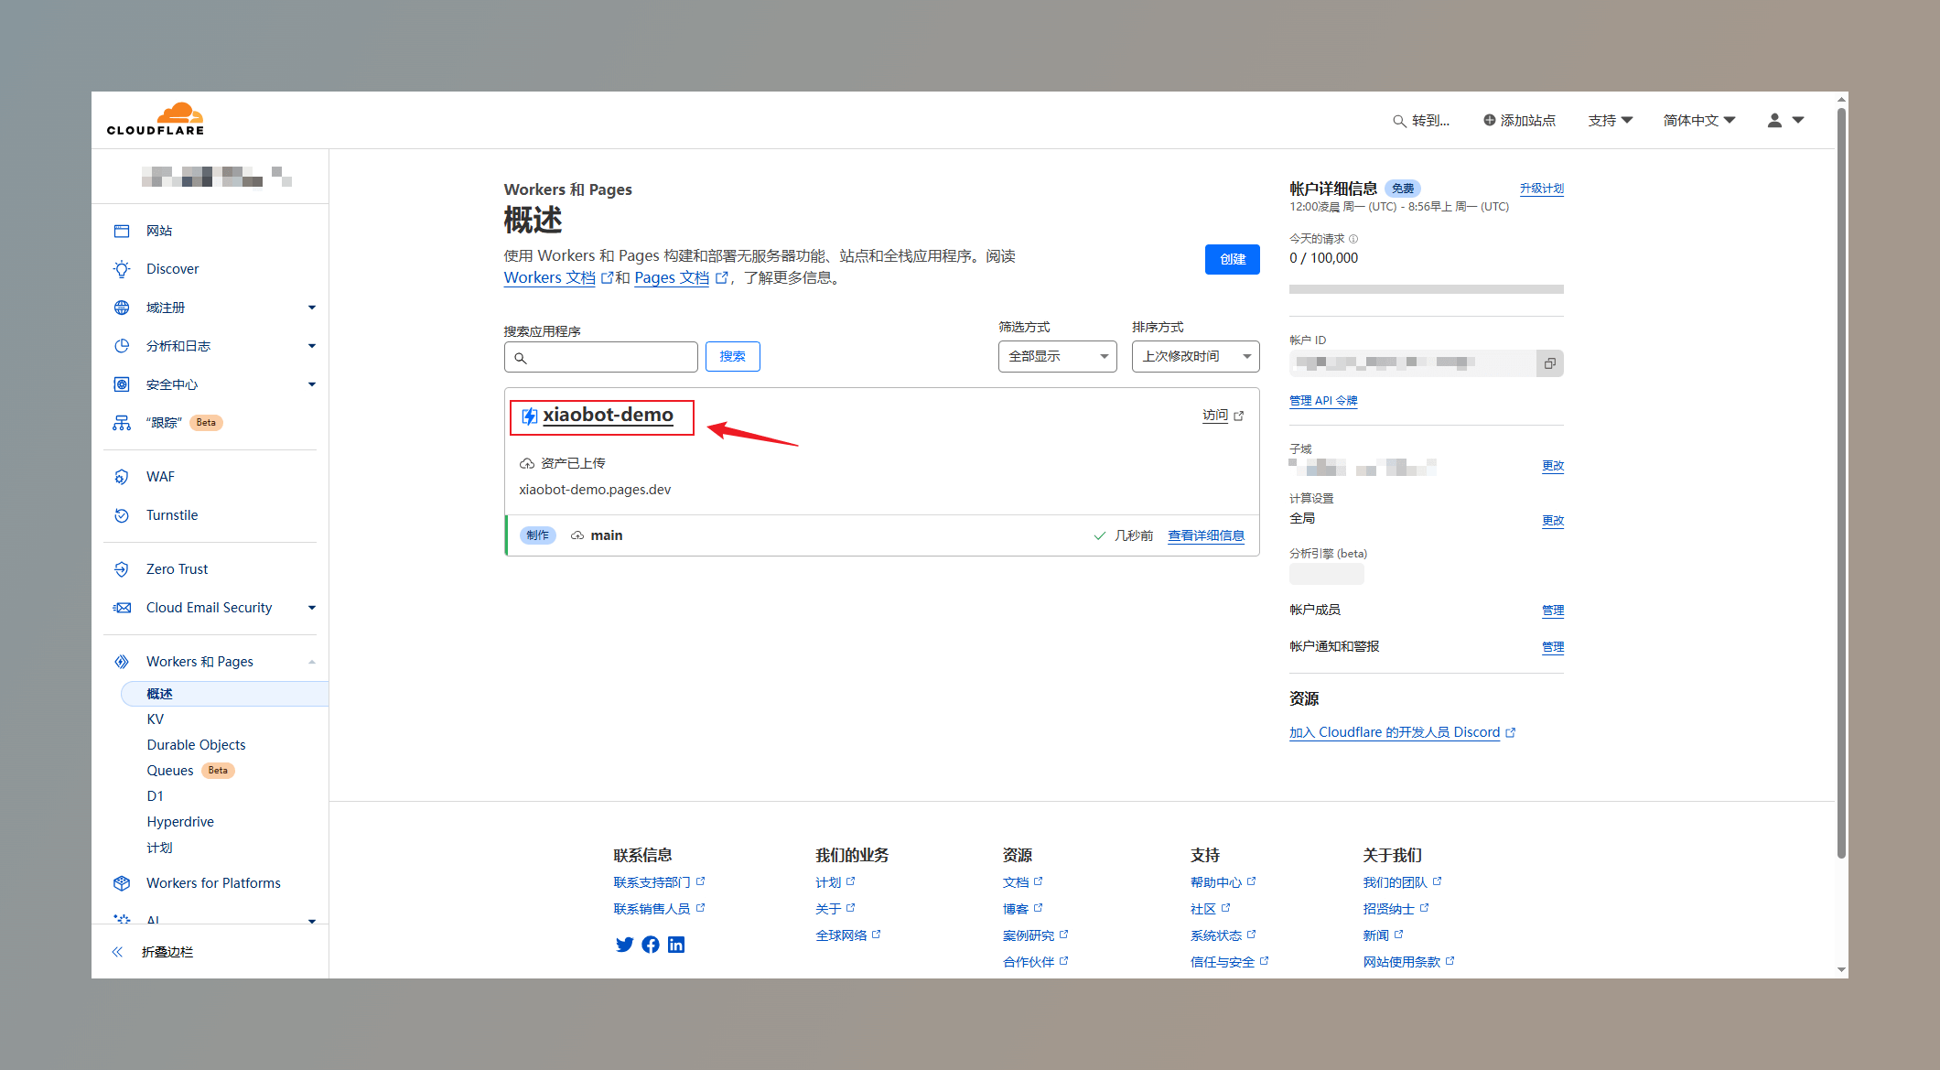Open Hyperdrive in the sidebar
The height and width of the screenshot is (1070, 1940).
[180, 822]
